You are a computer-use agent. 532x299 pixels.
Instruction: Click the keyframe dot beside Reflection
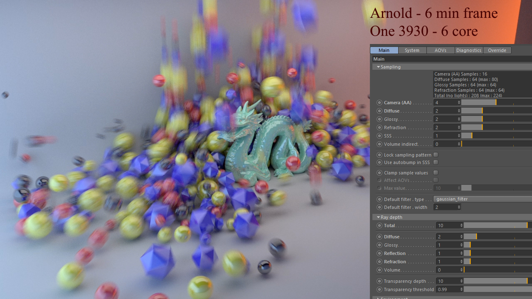click(379, 253)
